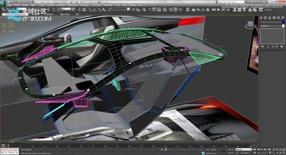Click the GoZBrush toolbar button
This screenshot has width=286, height=155.
click(x=269, y=10)
